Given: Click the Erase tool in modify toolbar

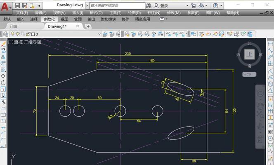Looking at the screenshot, I should pos(3,44).
